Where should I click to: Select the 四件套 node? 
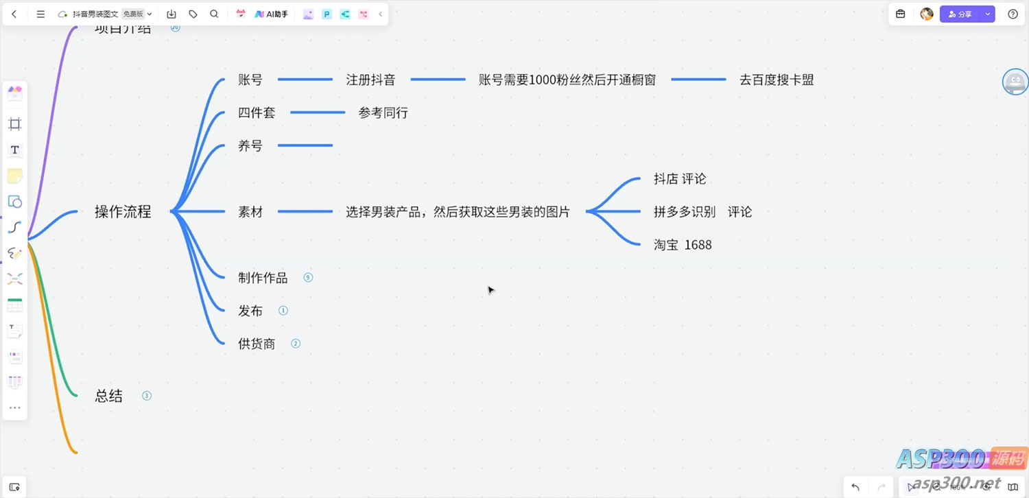(x=257, y=112)
